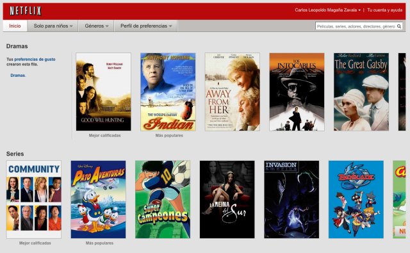Image resolution: width=410 pixels, height=253 pixels.
Task: Click the Series row heading
Action: click(15, 154)
